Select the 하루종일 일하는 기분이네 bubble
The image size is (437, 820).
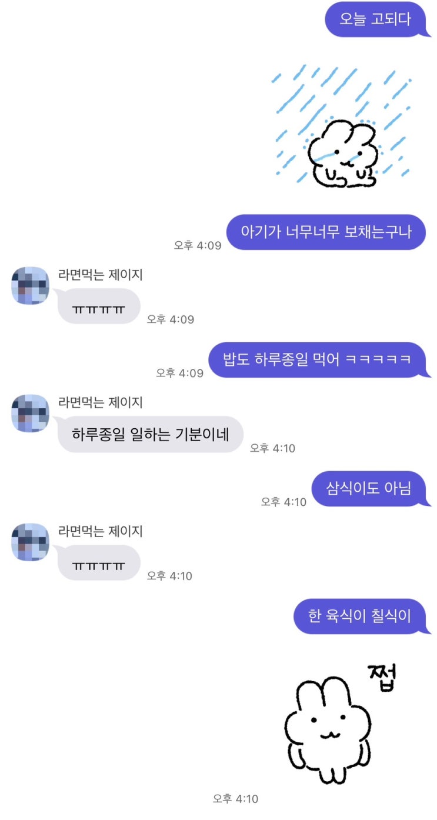tap(149, 435)
